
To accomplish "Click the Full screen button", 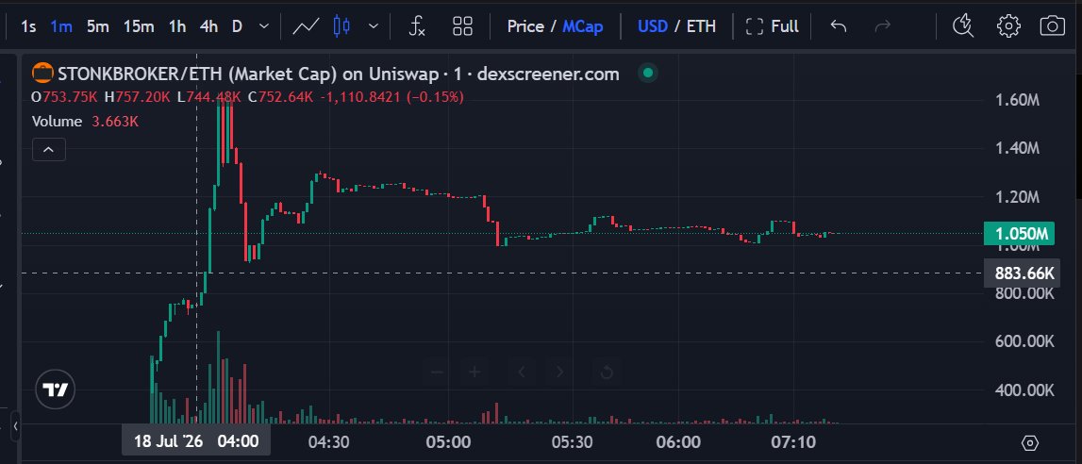I will pos(773,27).
